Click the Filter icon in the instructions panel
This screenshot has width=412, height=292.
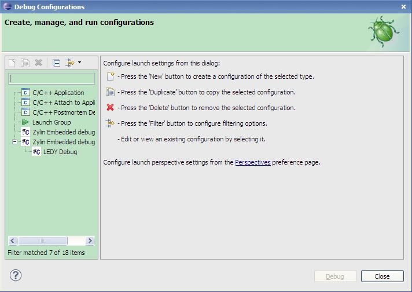click(x=110, y=123)
